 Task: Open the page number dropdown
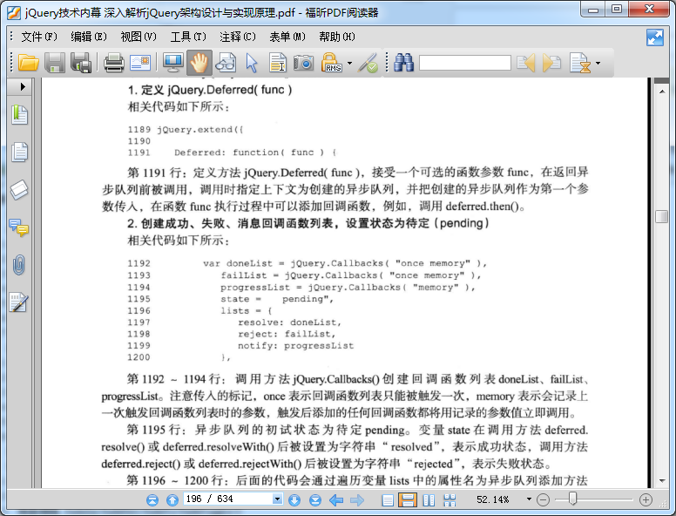(278, 499)
